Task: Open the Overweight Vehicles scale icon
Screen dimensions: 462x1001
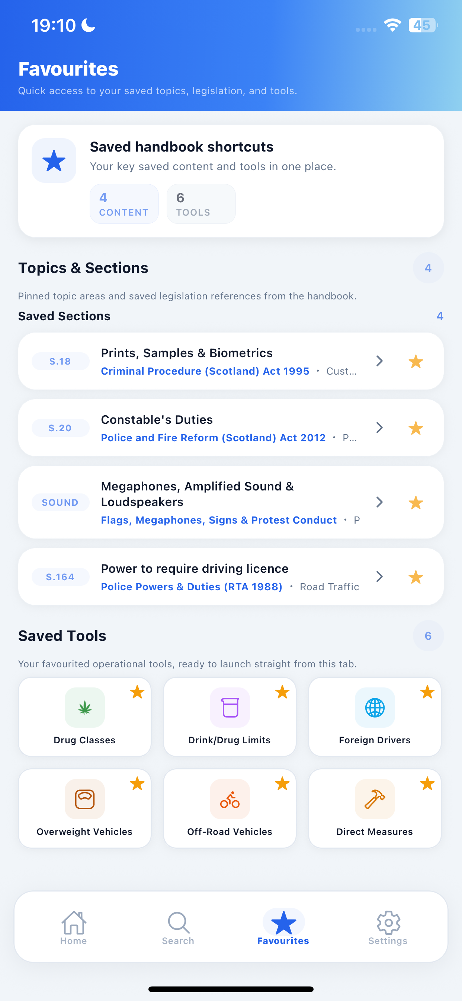Action: [x=85, y=799]
